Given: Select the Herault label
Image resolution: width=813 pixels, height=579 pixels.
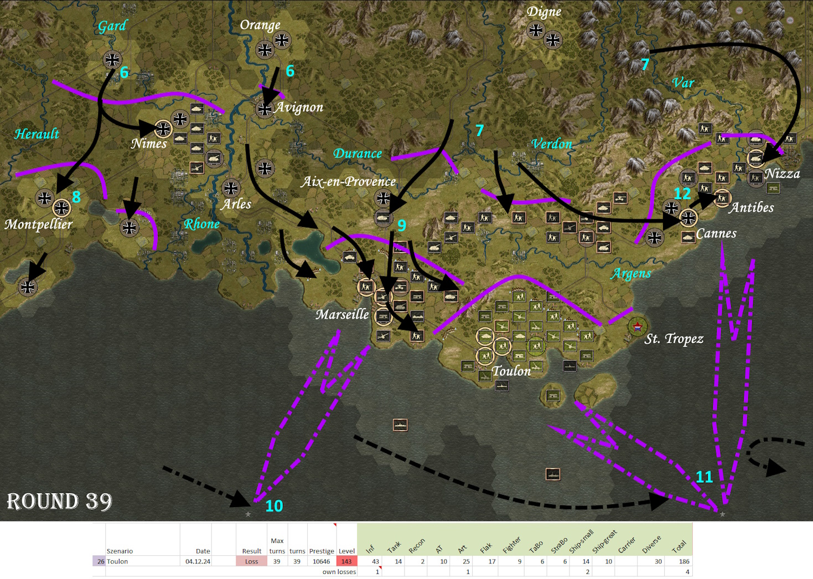Looking at the screenshot, I should [37, 134].
